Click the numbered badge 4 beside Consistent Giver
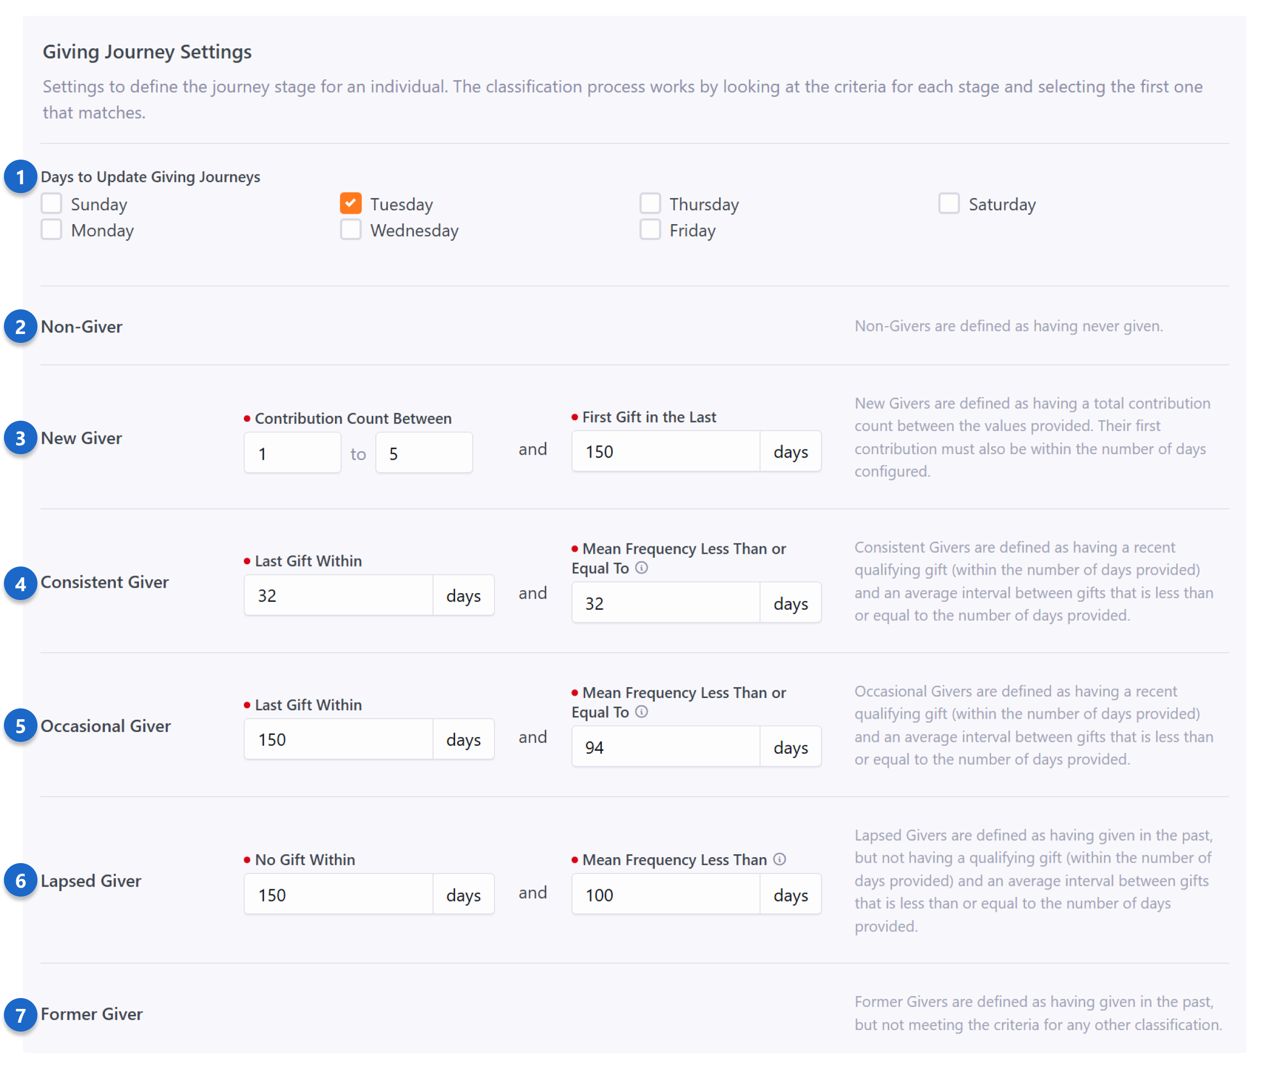The width and height of the screenshot is (1265, 1069). click(21, 584)
